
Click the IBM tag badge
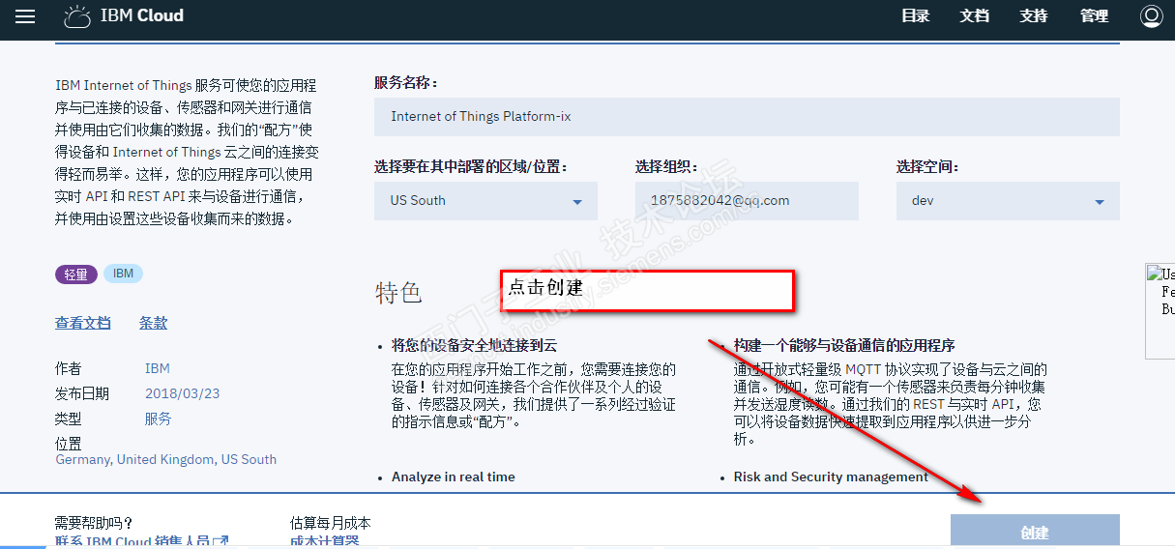[x=123, y=274]
